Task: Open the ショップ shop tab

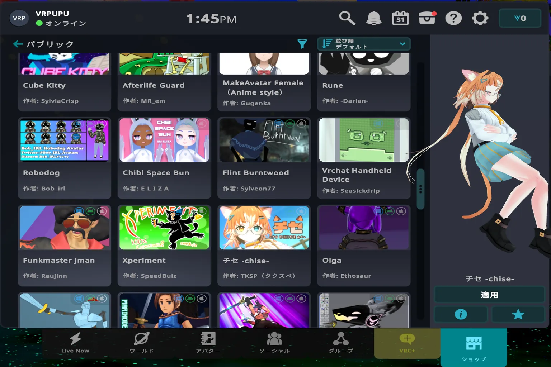Action: (x=474, y=348)
